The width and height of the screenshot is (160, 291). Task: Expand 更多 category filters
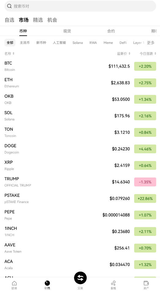click(x=150, y=43)
